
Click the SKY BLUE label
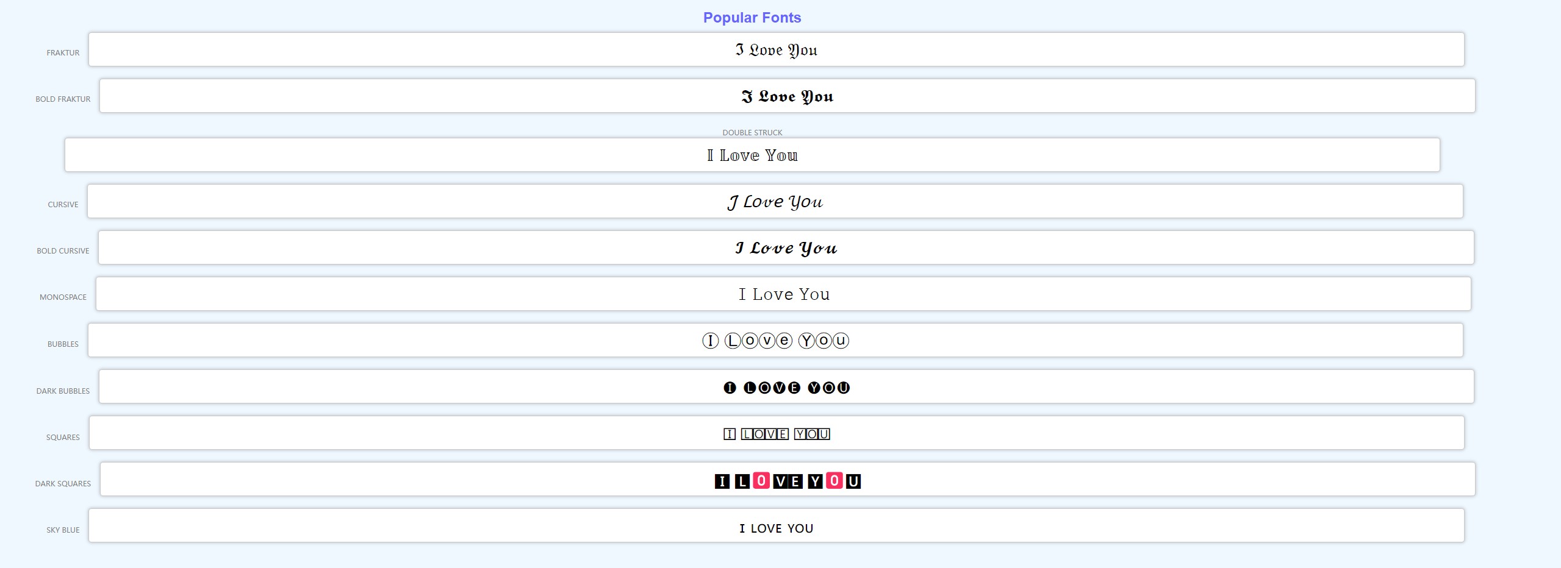point(63,530)
